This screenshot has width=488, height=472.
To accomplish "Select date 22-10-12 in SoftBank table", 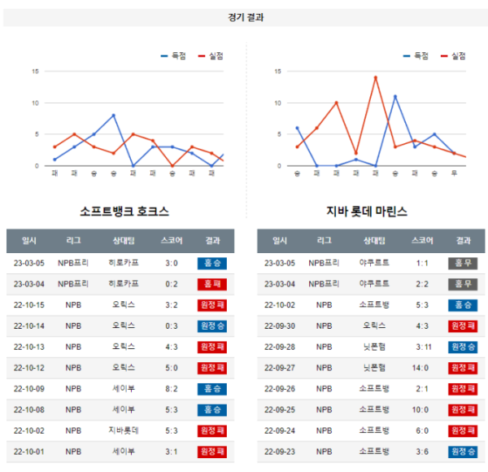I will click(x=29, y=368).
